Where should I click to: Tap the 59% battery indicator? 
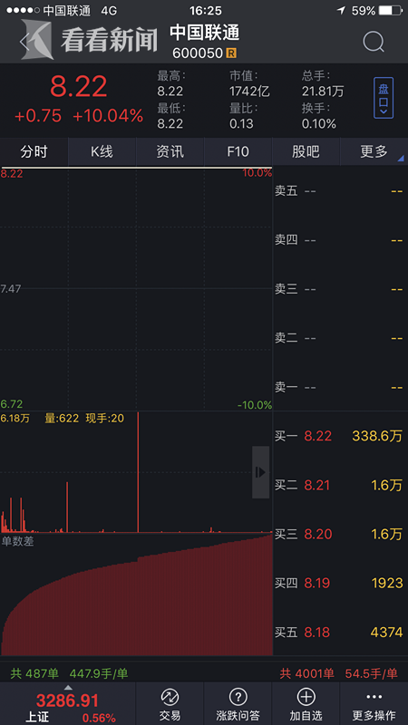pos(377,10)
